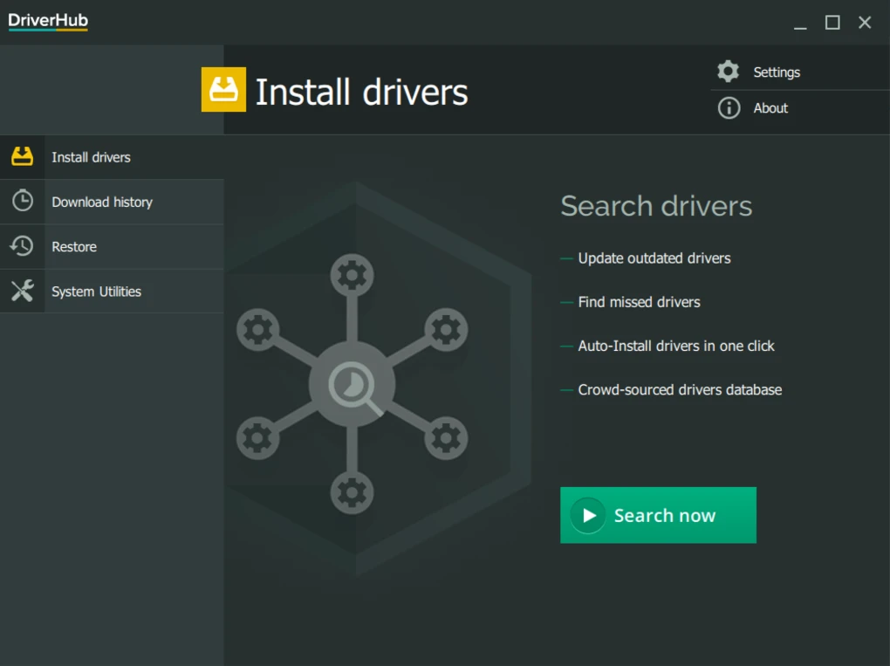Viewport: 890px width, 666px height.
Task: Select the Download history clock icon
Action: [23, 201]
